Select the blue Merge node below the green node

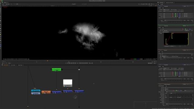point(56,92)
